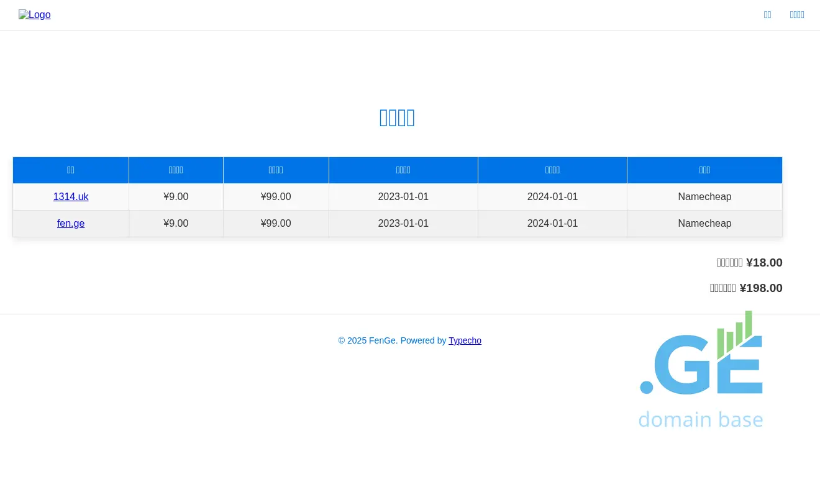This screenshot has width=820, height=497.
Task: Click the header above the Namecheap column
Action: (704, 170)
